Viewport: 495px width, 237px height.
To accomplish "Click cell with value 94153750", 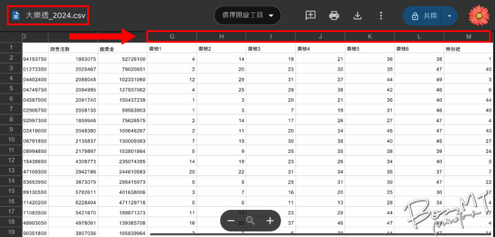I will 35,59.
